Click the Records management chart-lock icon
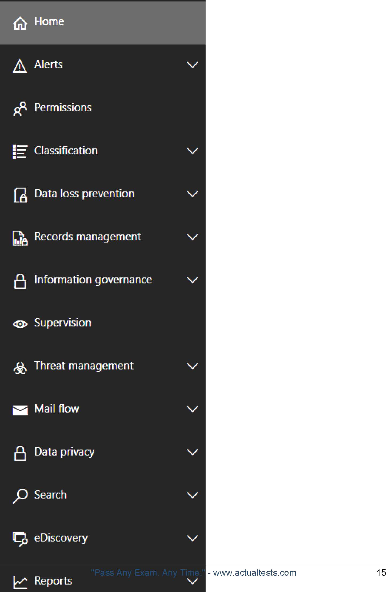Screen dimensions: 388x592 pos(20,238)
